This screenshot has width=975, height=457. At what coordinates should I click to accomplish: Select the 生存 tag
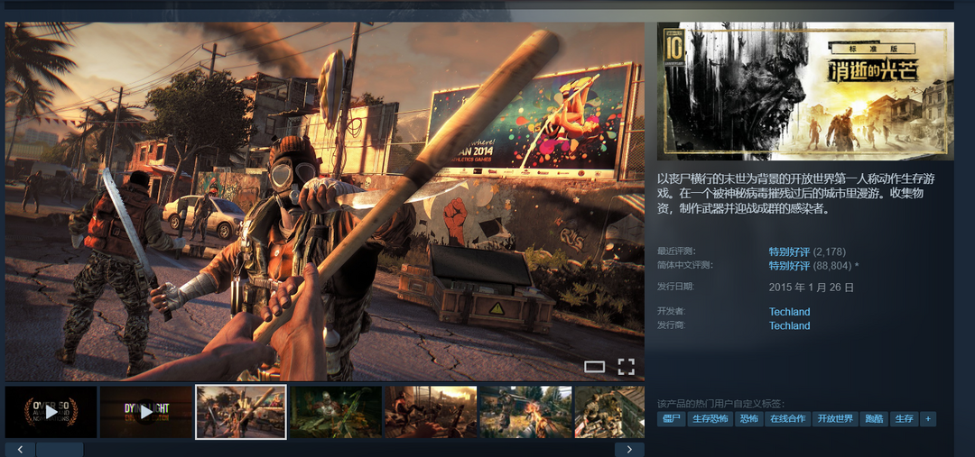(904, 419)
